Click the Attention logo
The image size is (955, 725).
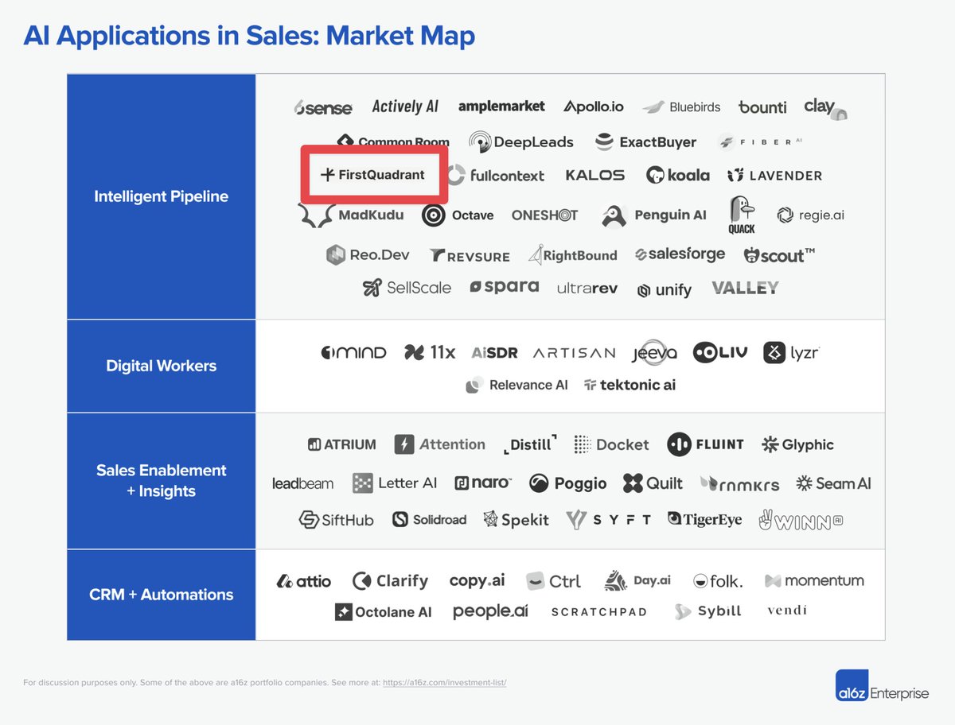click(439, 444)
